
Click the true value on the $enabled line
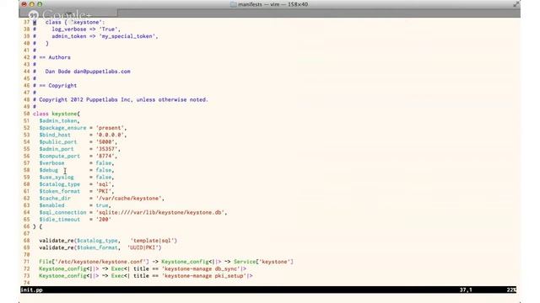pos(102,205)
